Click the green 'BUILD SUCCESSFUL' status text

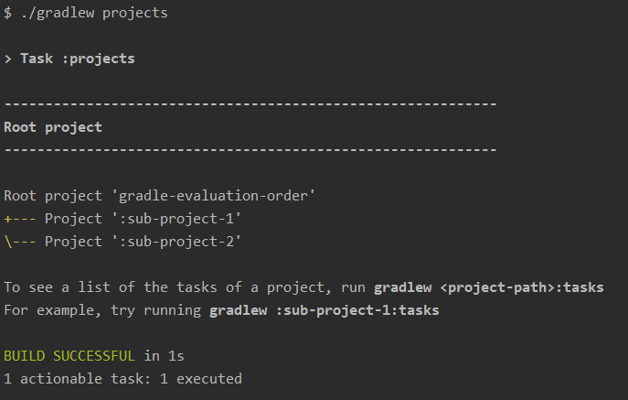tap(69, 355)
